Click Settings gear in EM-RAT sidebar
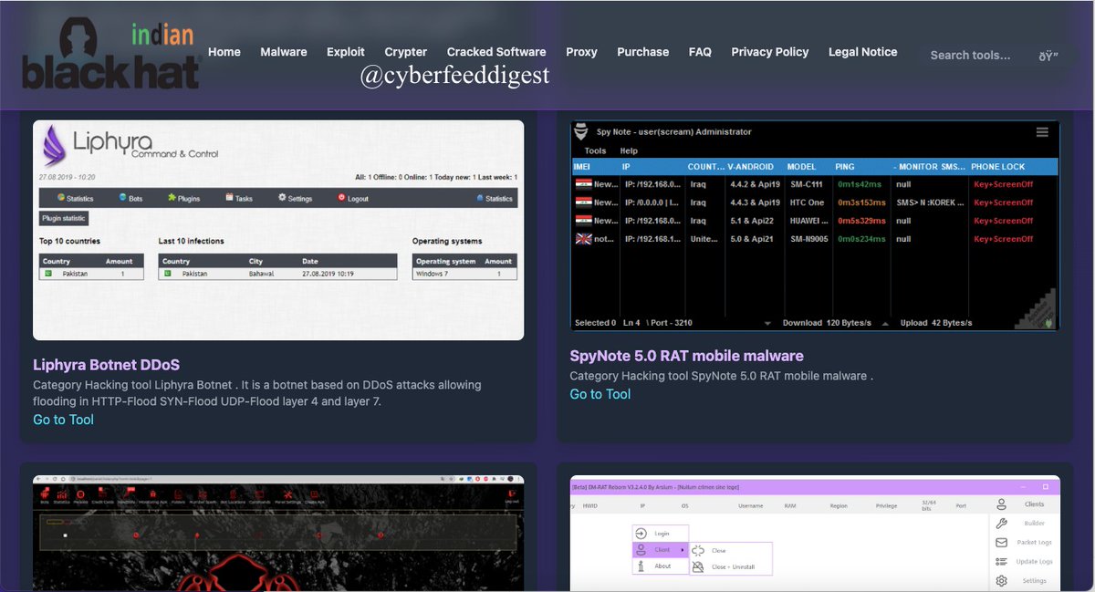This screenshot has width=1095, height=592. click(1002, 581)
